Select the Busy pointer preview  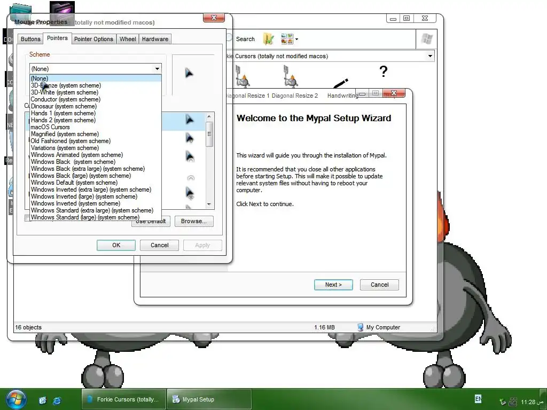click(x=191, y=177)
